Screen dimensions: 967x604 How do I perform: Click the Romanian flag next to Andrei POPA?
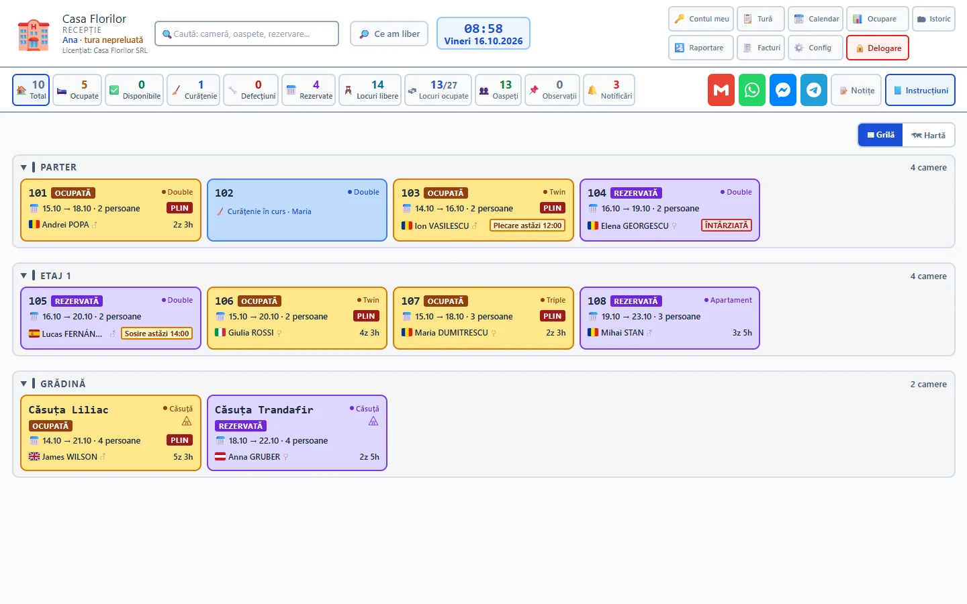tap(34, 225)
